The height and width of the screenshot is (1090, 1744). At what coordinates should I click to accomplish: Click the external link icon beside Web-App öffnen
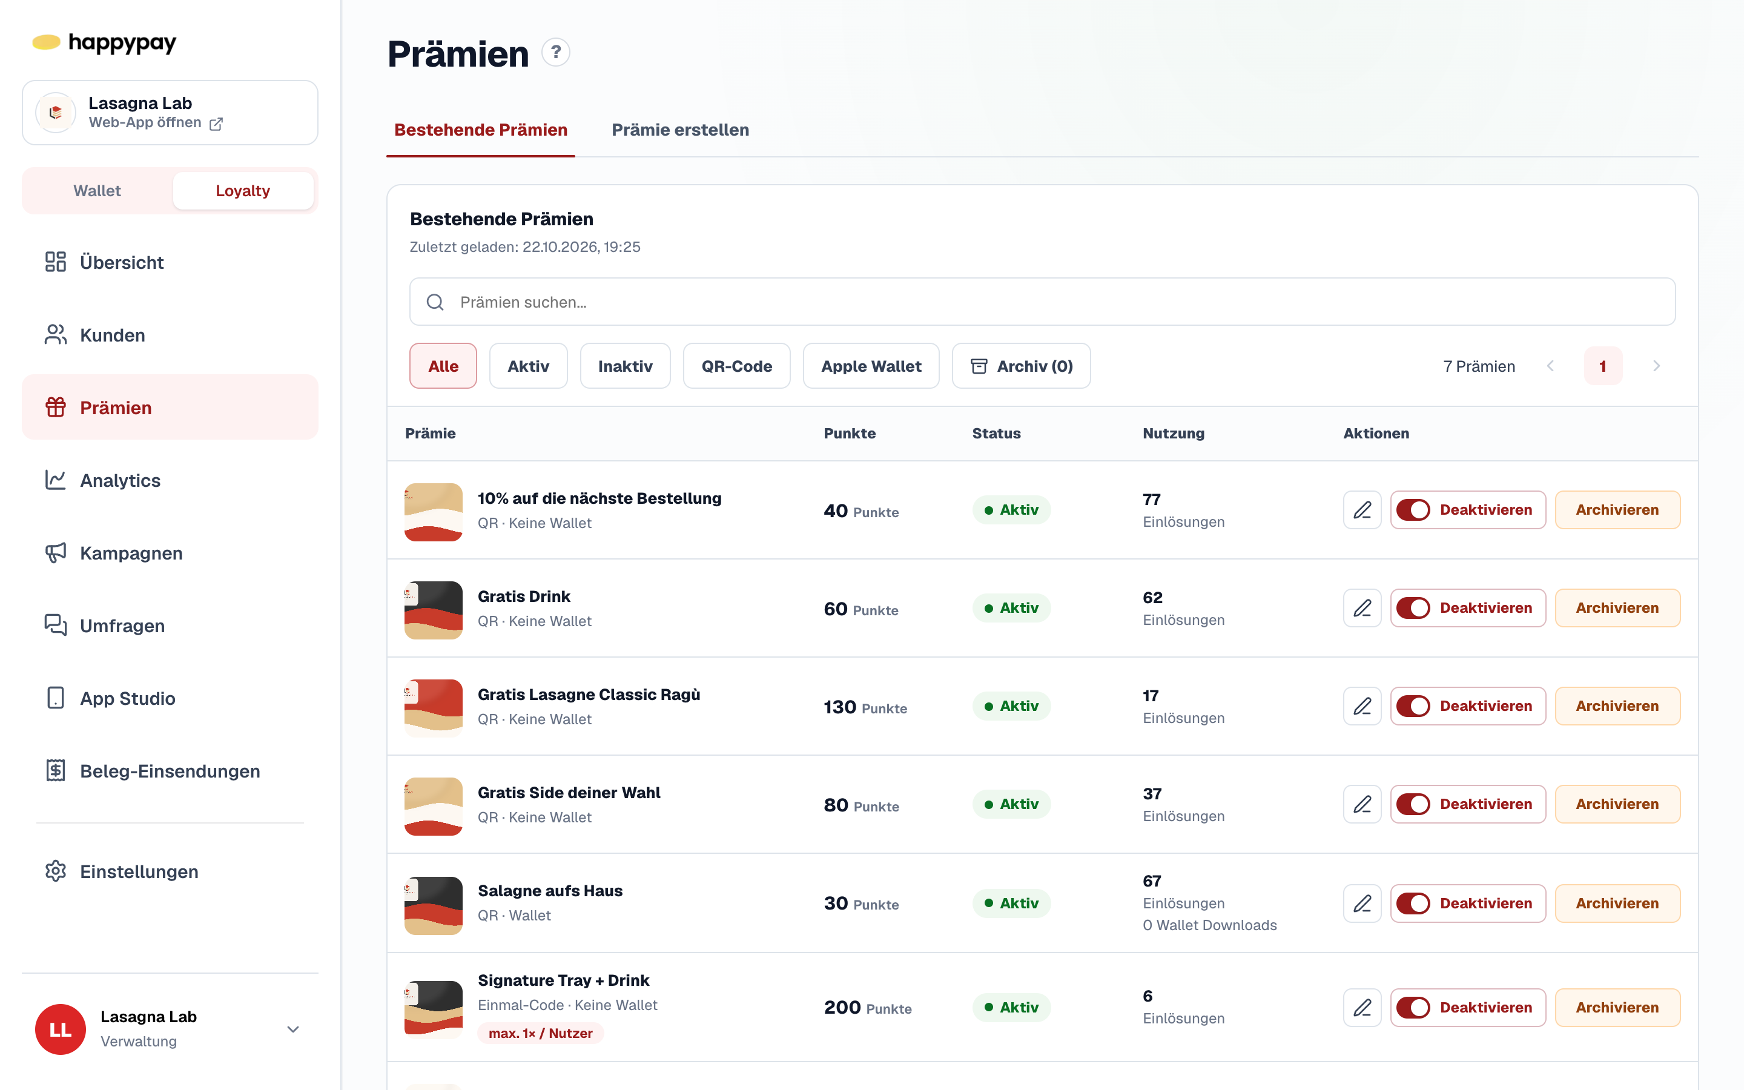coord(216,124)
